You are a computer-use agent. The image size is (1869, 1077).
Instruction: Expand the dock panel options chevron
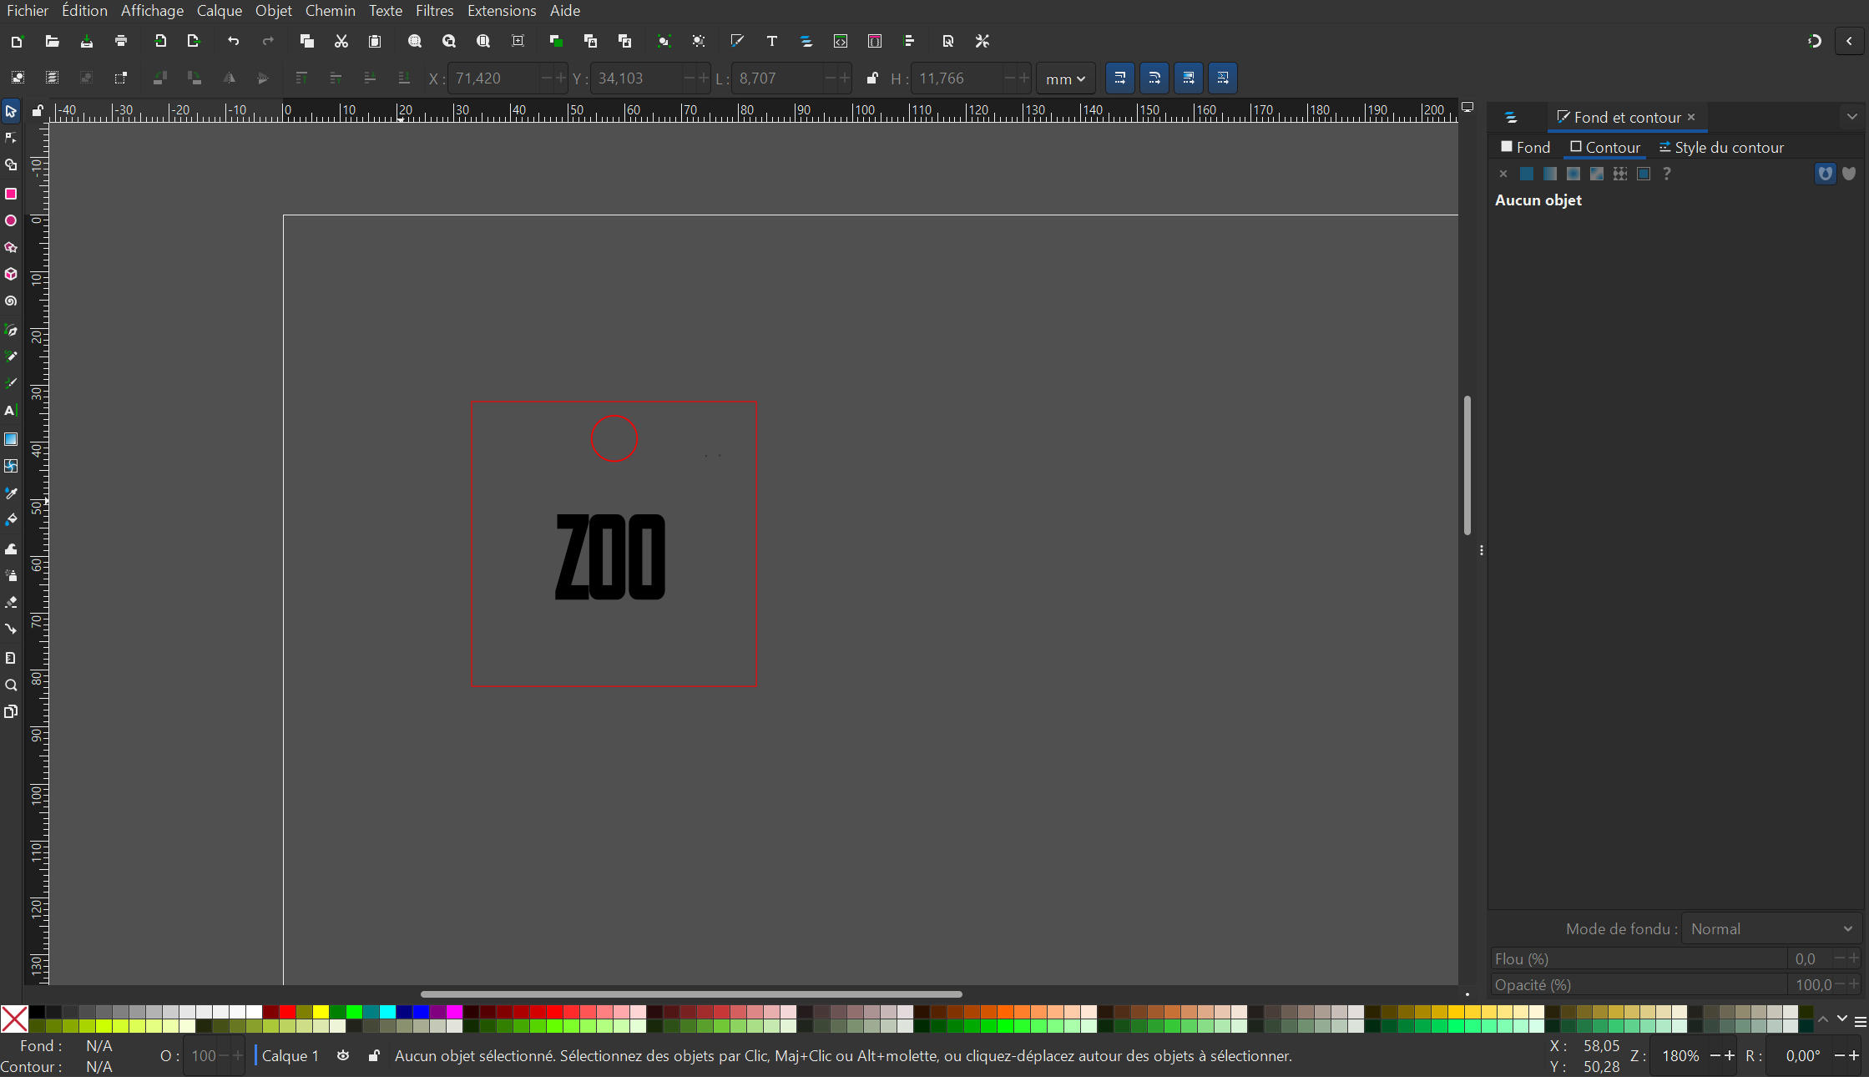tap(1851, 117)
